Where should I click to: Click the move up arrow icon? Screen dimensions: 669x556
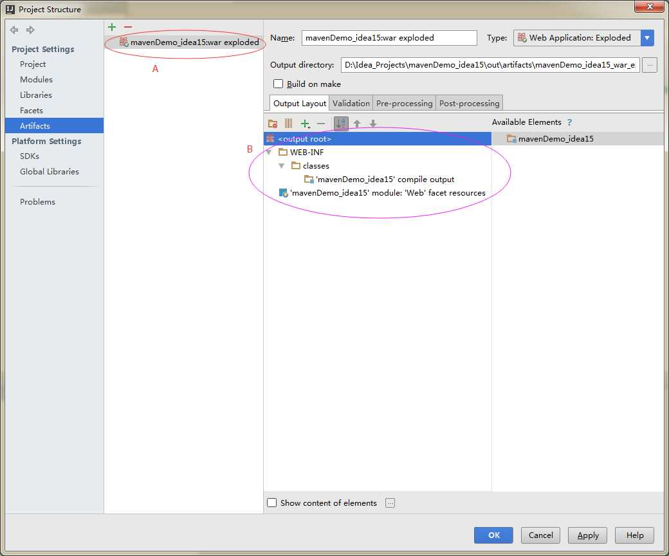[x=357, y=124]
